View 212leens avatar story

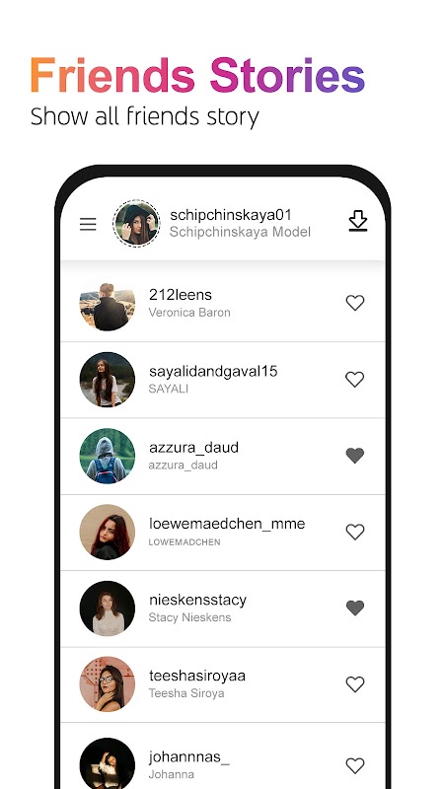pos(108,304)
